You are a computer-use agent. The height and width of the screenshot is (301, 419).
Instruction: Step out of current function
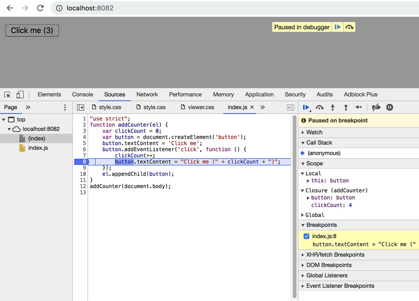(346, 107)
